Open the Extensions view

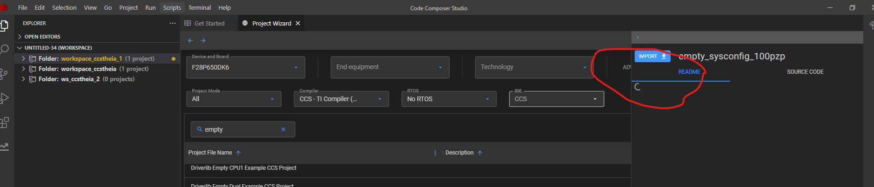click(4, 123)
